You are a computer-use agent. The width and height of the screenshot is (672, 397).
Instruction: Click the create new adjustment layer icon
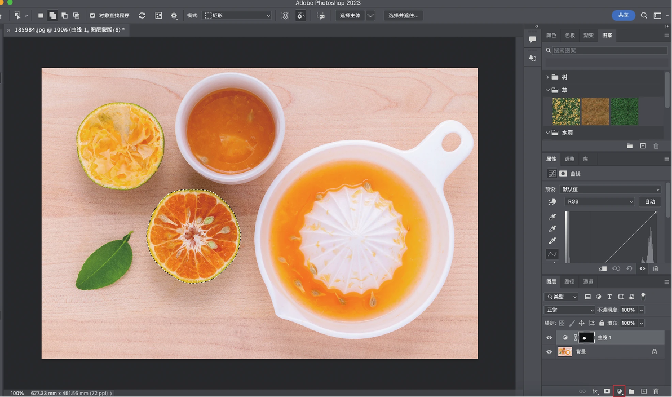tap(619, 391)
